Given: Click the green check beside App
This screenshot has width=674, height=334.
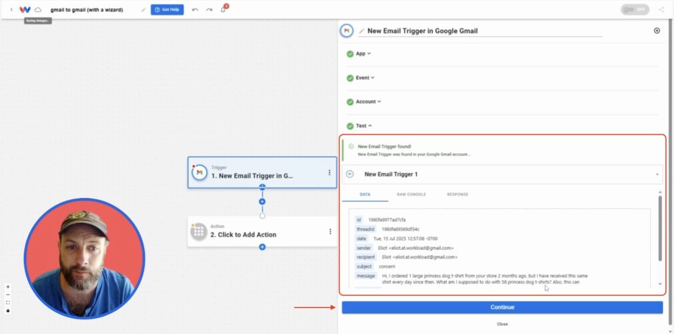Looking at the screenshot, I should click(350, 54).
